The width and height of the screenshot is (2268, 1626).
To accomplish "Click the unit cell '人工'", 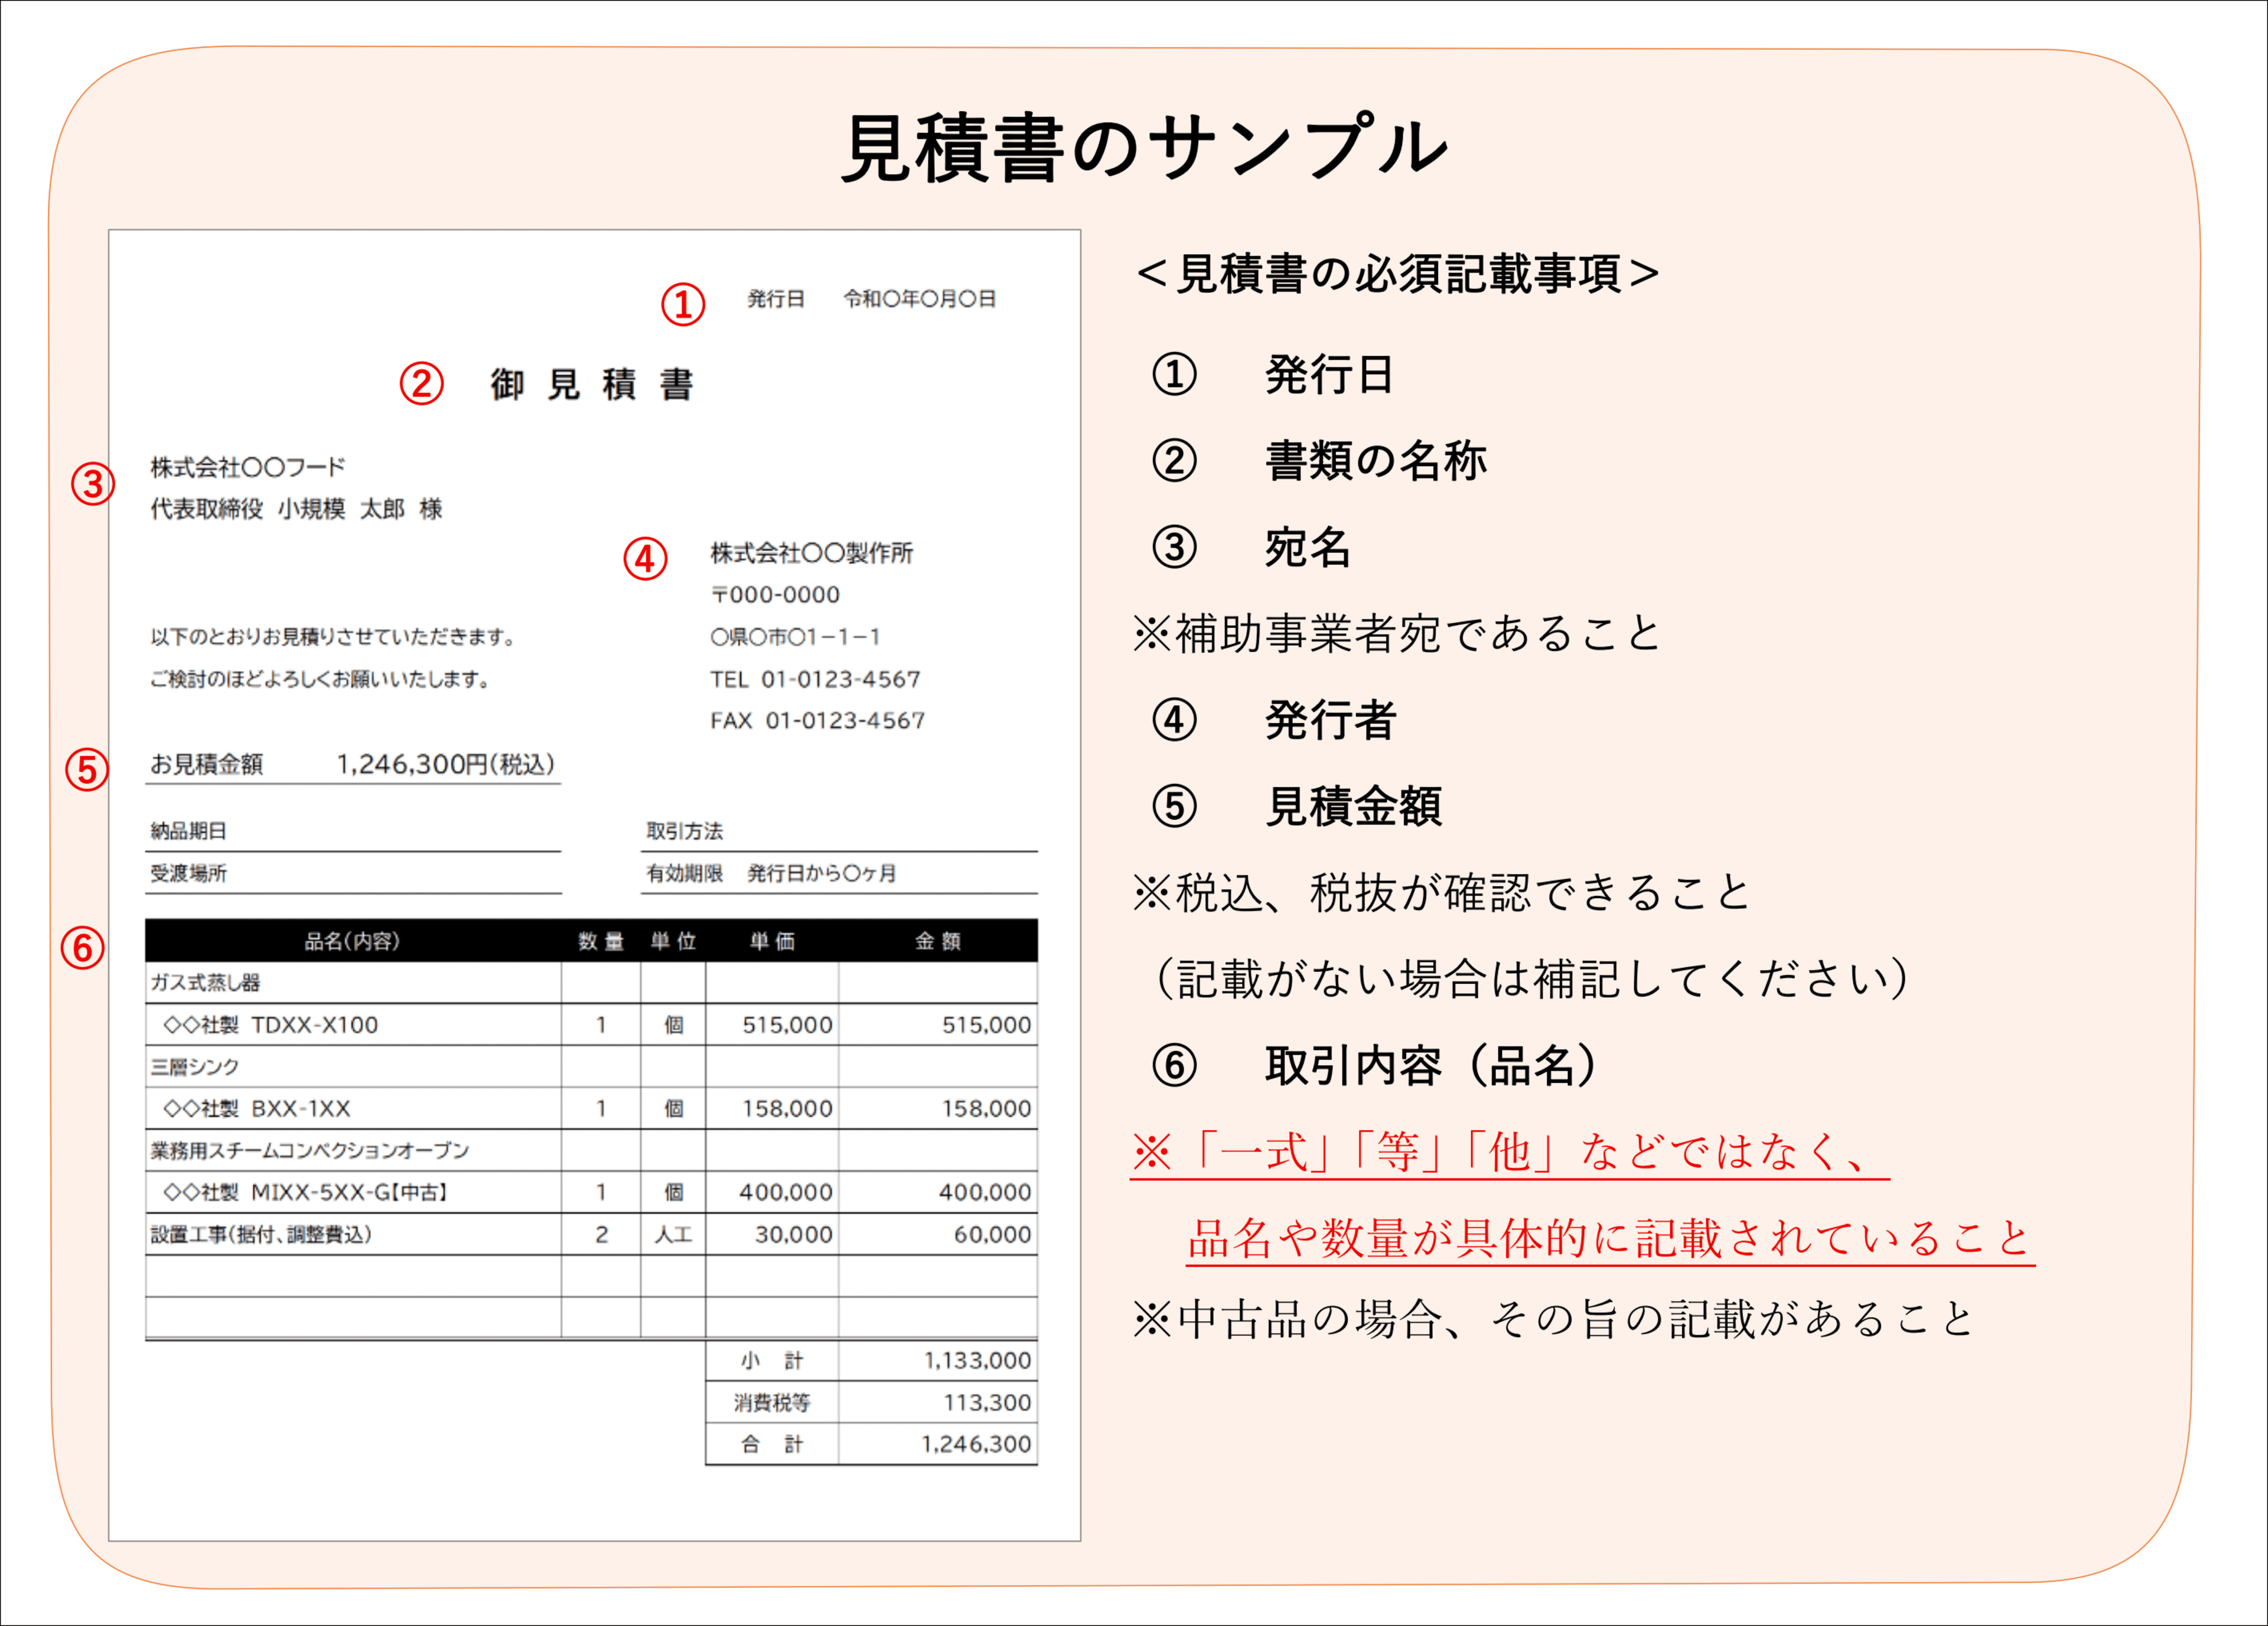I will point(673,1234).
